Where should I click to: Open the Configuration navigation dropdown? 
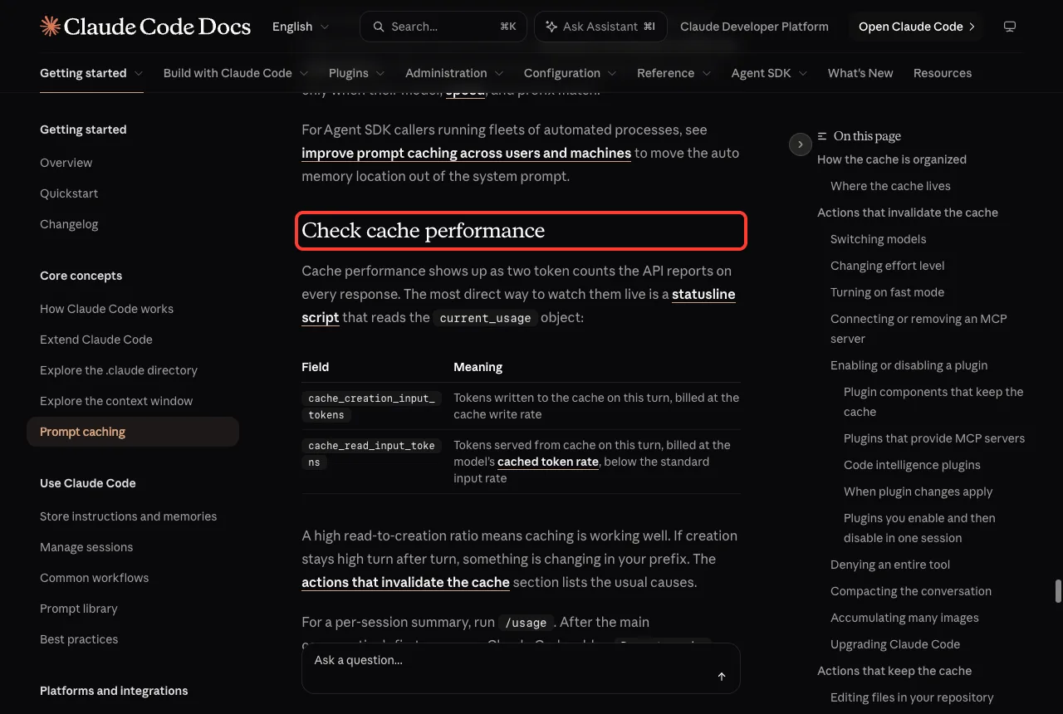(x=571, y=73)
